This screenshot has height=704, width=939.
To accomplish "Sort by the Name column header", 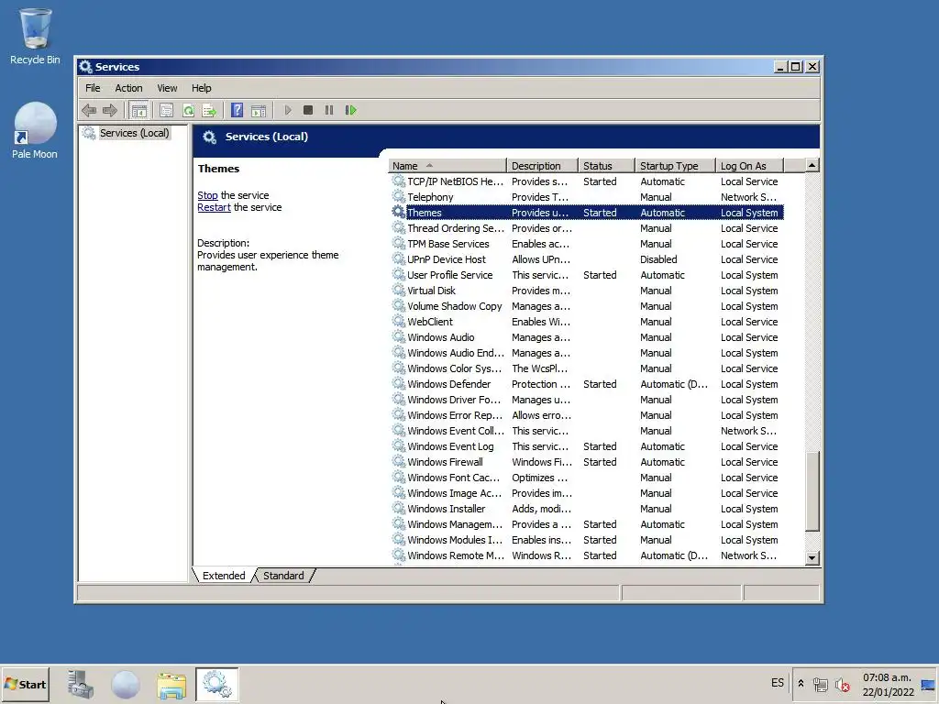I will 447,166.
